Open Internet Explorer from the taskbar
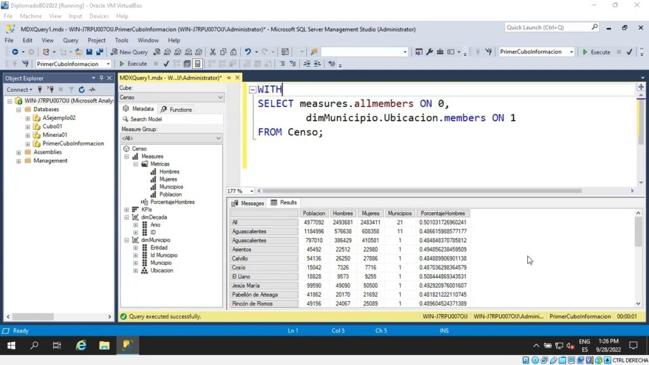Screen dimensions: 649x365 [x=81, y=345]
